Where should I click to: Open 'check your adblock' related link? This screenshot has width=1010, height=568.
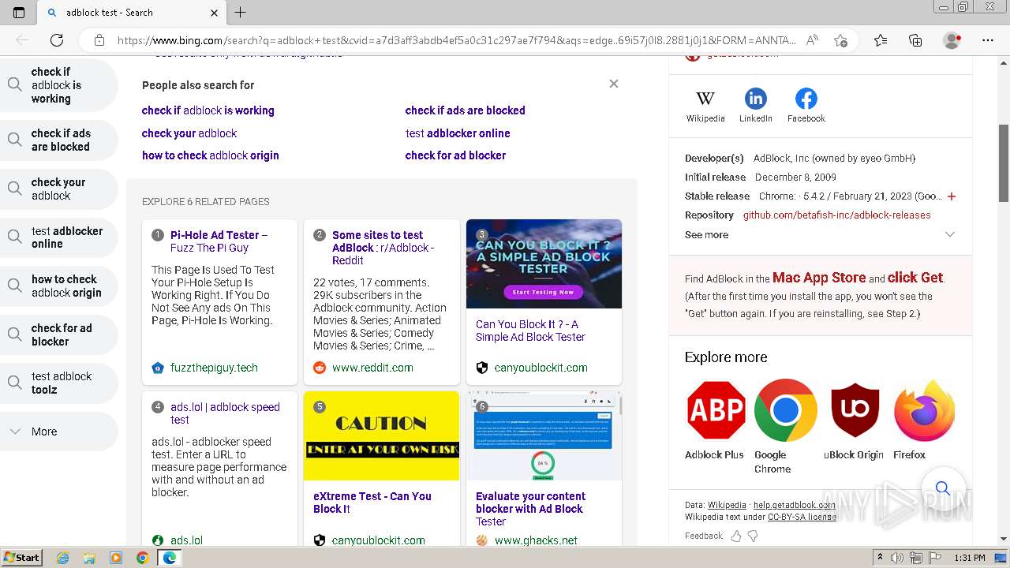tap(189, 133)
